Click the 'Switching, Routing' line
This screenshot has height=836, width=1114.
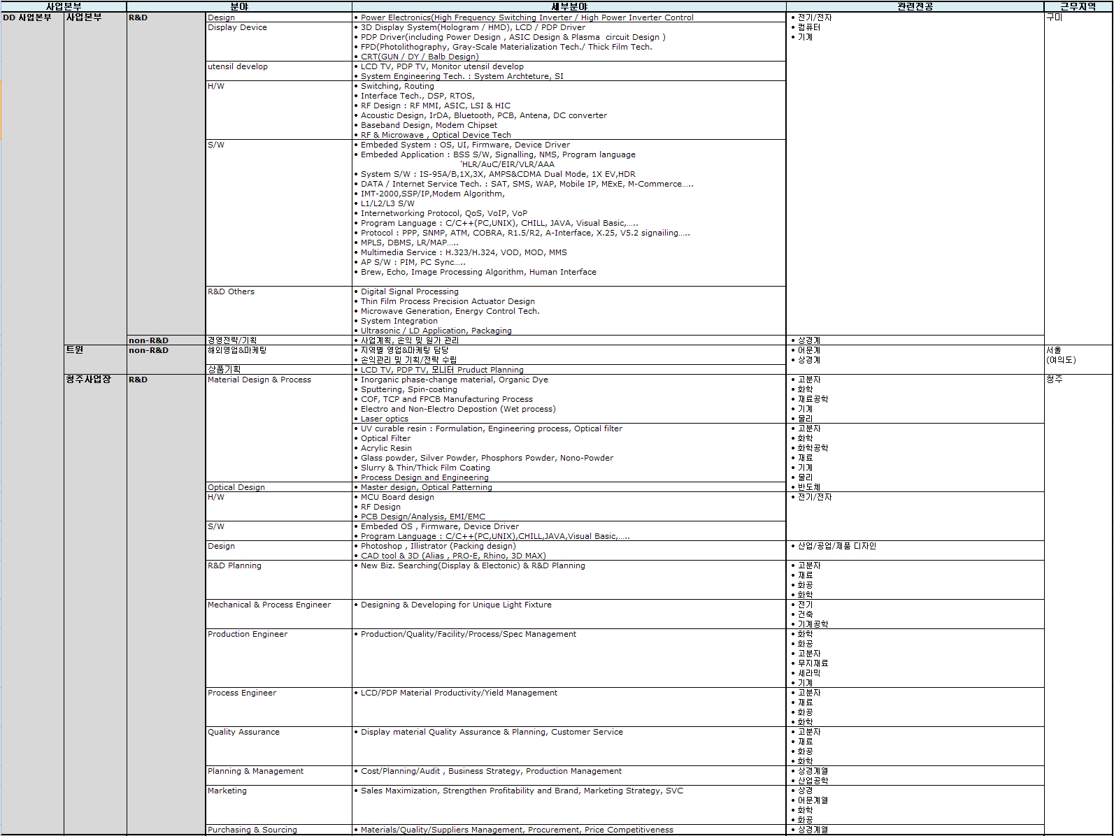pos(394,86)
